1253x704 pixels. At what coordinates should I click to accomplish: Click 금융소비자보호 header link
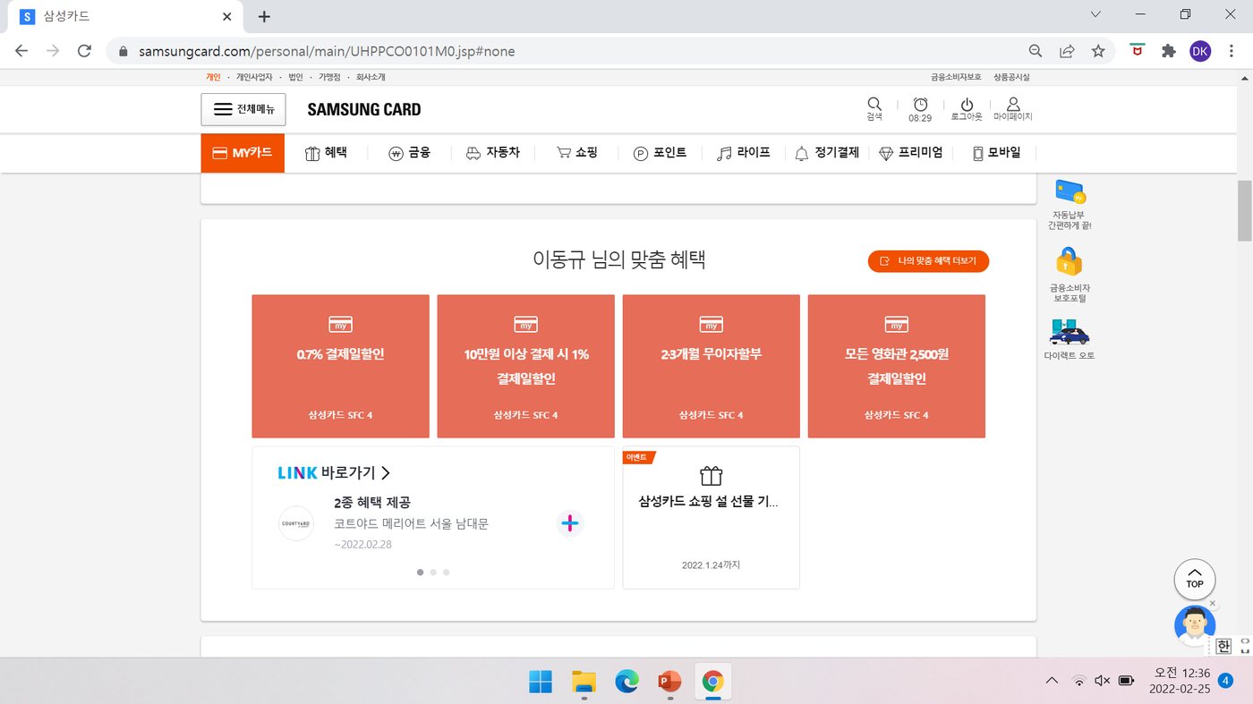point(956,78)
